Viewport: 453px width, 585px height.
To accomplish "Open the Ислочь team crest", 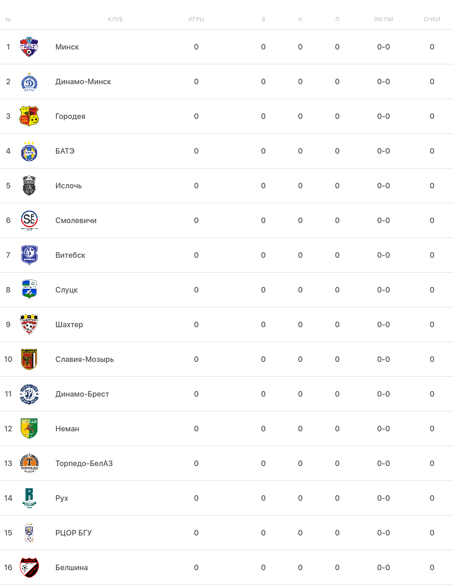I will click(x=29, y=186).
